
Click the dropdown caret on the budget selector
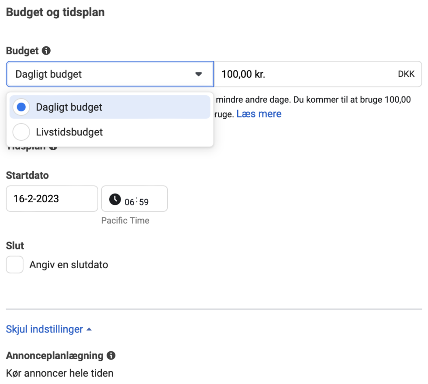coord(199,74)
